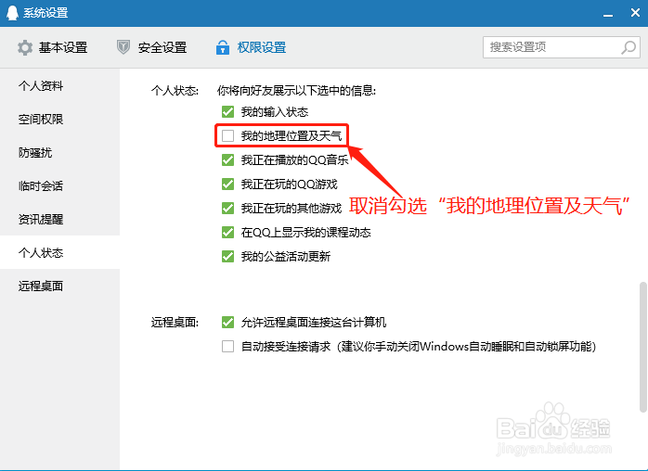Select 远程桌面 in the sidebar

pos(60,286)
